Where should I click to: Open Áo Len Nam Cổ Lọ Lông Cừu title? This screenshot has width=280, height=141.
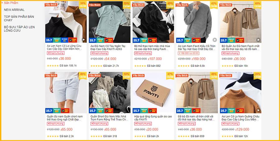pyautogui.click(x=64, y=47)
